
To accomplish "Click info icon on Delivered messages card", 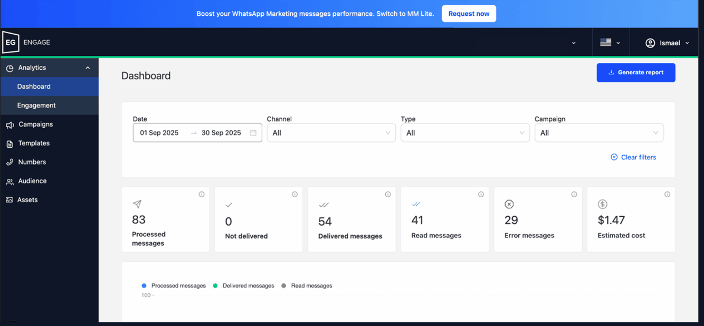I will 388,195.
